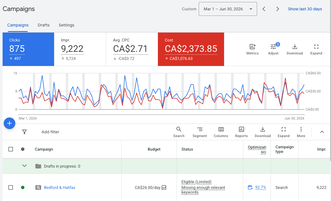Click the filter funnel icon
Viewport: 331px width, 201px height.
pyautogui.click(x=24, y=132)
